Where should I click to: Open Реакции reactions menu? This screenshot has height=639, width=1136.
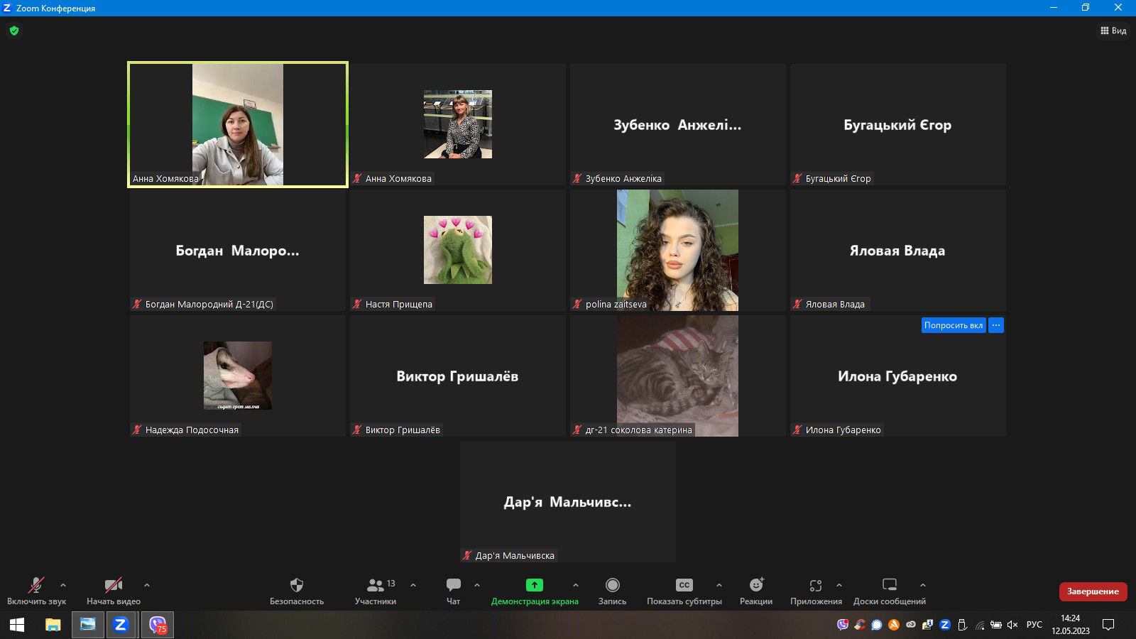756,591
